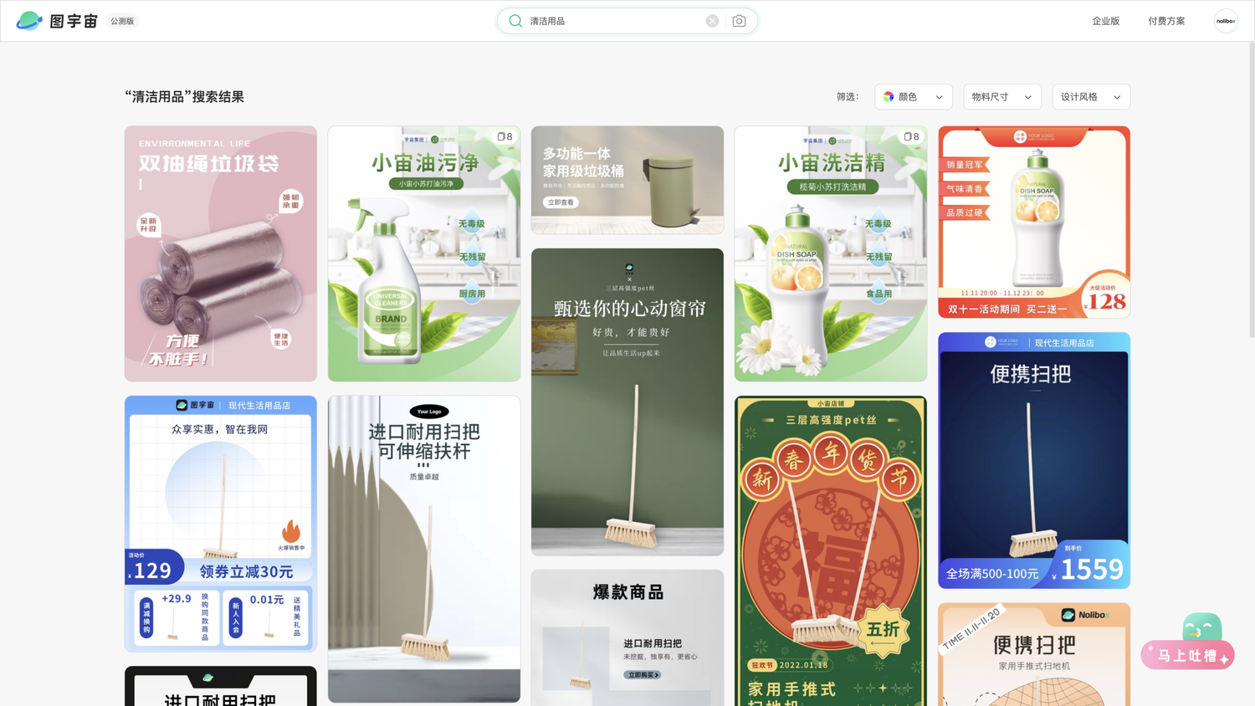Open the 甄选你的心动窗帘 green template
The width and height of the screenshot is (1255, 706).
click(627, 402)
